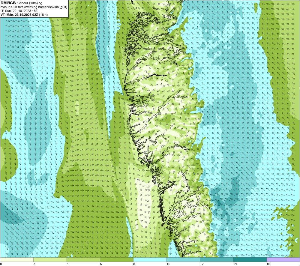This screenshot has width=300, height=266.
Task: Click the 'Vindur (10m) og' heading text
Action: [30, 3]
